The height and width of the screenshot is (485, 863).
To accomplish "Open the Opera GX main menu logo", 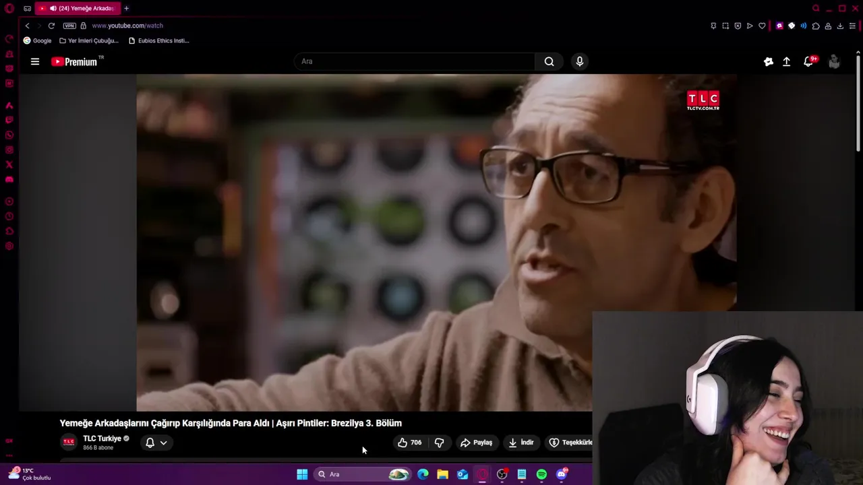I will tap(9, 9).
